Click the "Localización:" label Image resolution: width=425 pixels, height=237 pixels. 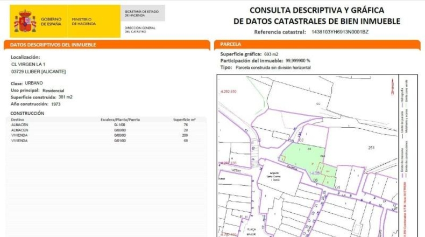pyautogui.click(x=25, y=57)
